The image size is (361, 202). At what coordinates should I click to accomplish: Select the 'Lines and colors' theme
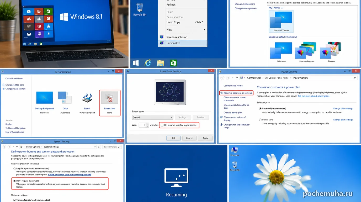306,52
